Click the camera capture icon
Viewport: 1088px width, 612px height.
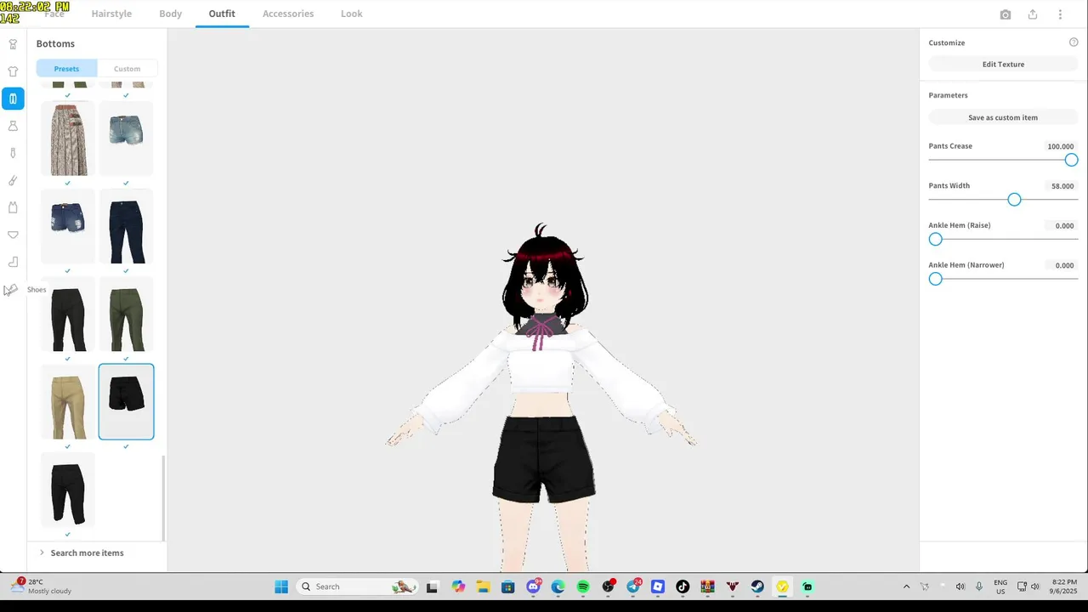point(1006,14)
